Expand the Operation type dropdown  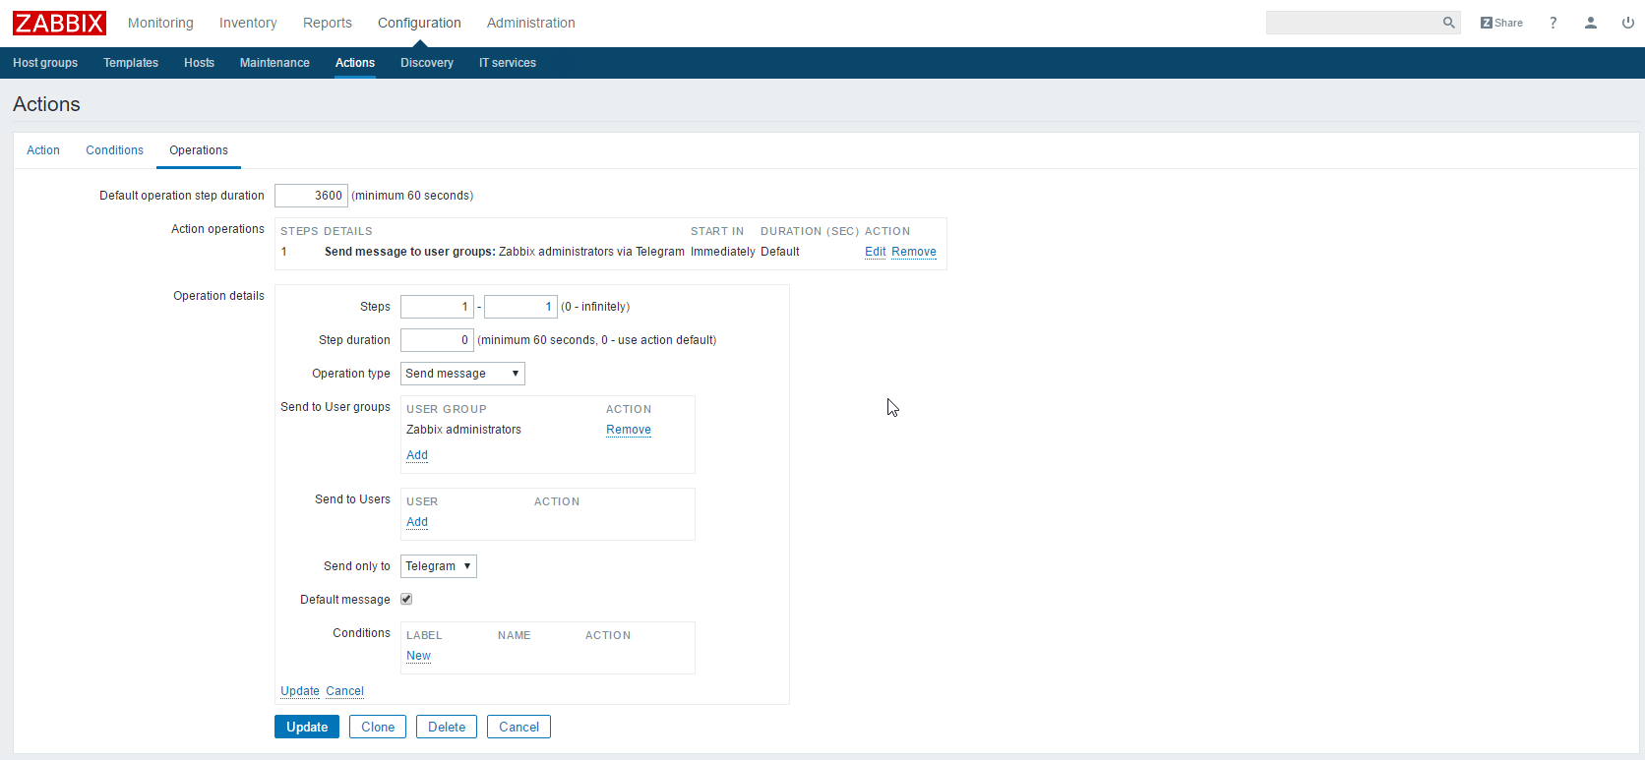coord(462,374)
